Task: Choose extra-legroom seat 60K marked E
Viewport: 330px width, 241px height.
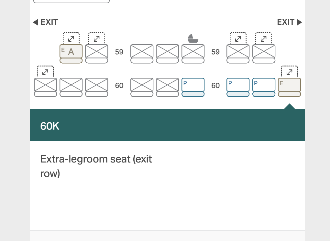Action: pos(289,87)
